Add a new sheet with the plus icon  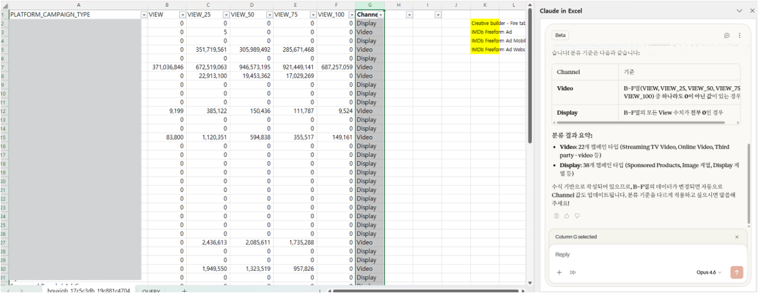coord(184,290)
